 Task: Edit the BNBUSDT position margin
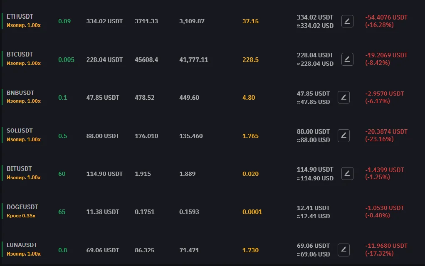click(343, 97)
